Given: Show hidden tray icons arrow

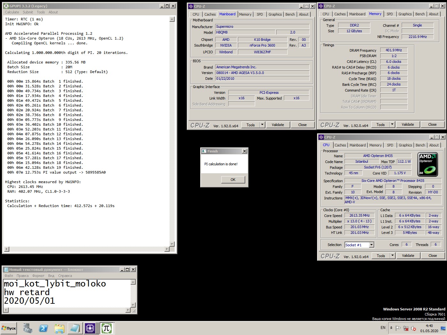Looking at the screenshot, I should 391,328.
